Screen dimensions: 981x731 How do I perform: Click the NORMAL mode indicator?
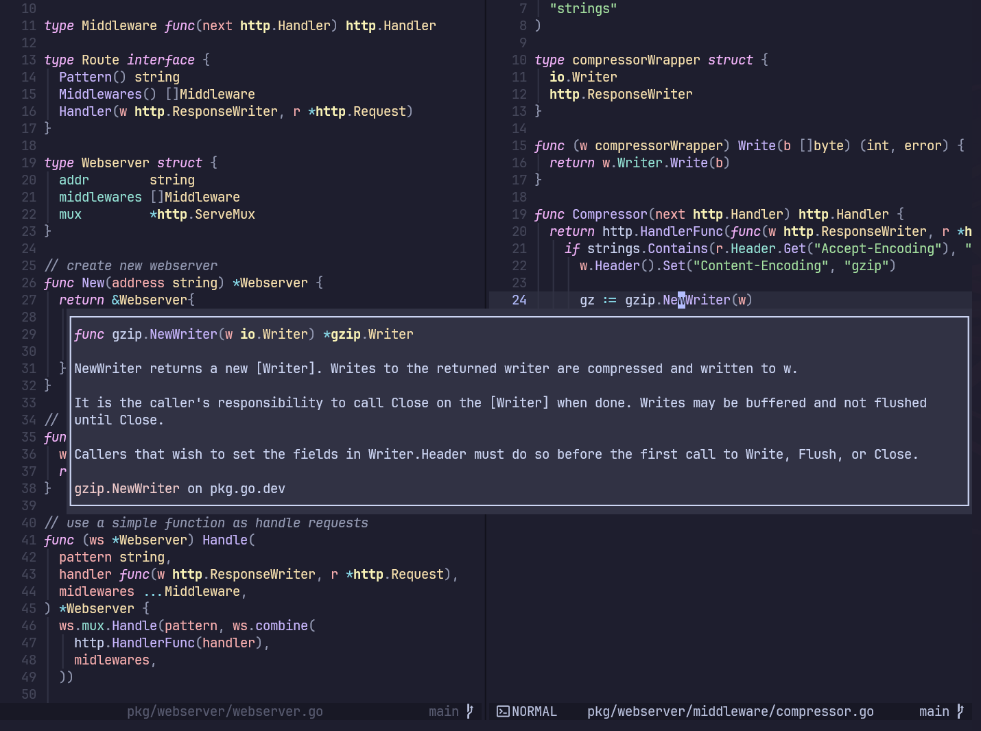coord(534,711)
